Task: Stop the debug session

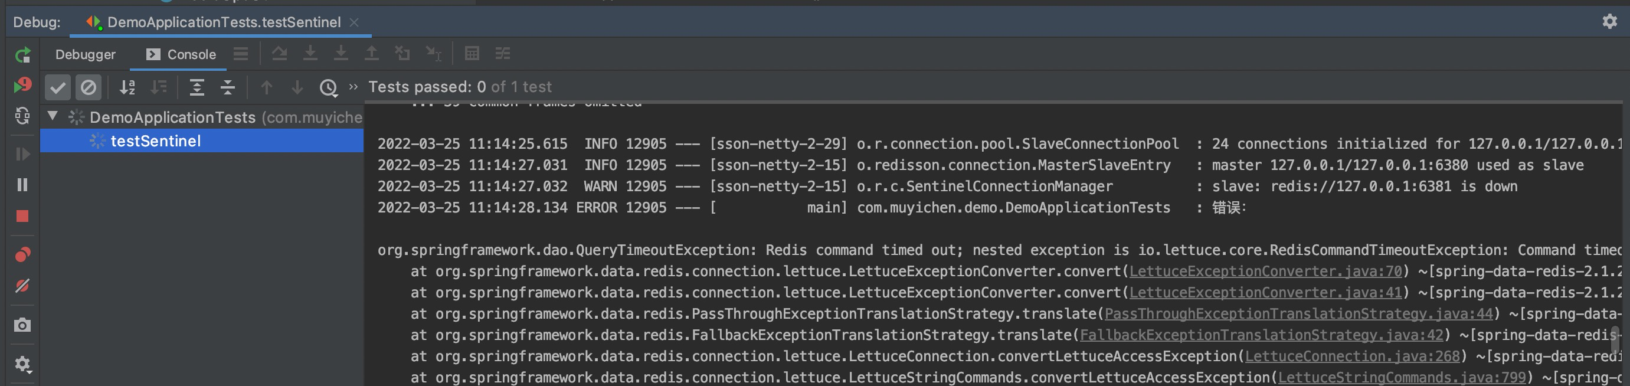Action: pyautogui.click(x=23, y=217)
